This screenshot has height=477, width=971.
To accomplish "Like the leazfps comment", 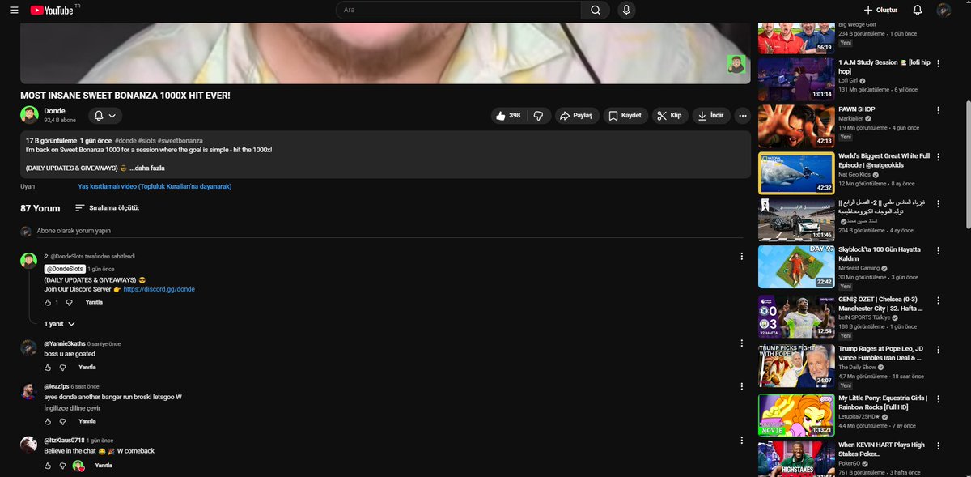I will click(x=48, y=421).
